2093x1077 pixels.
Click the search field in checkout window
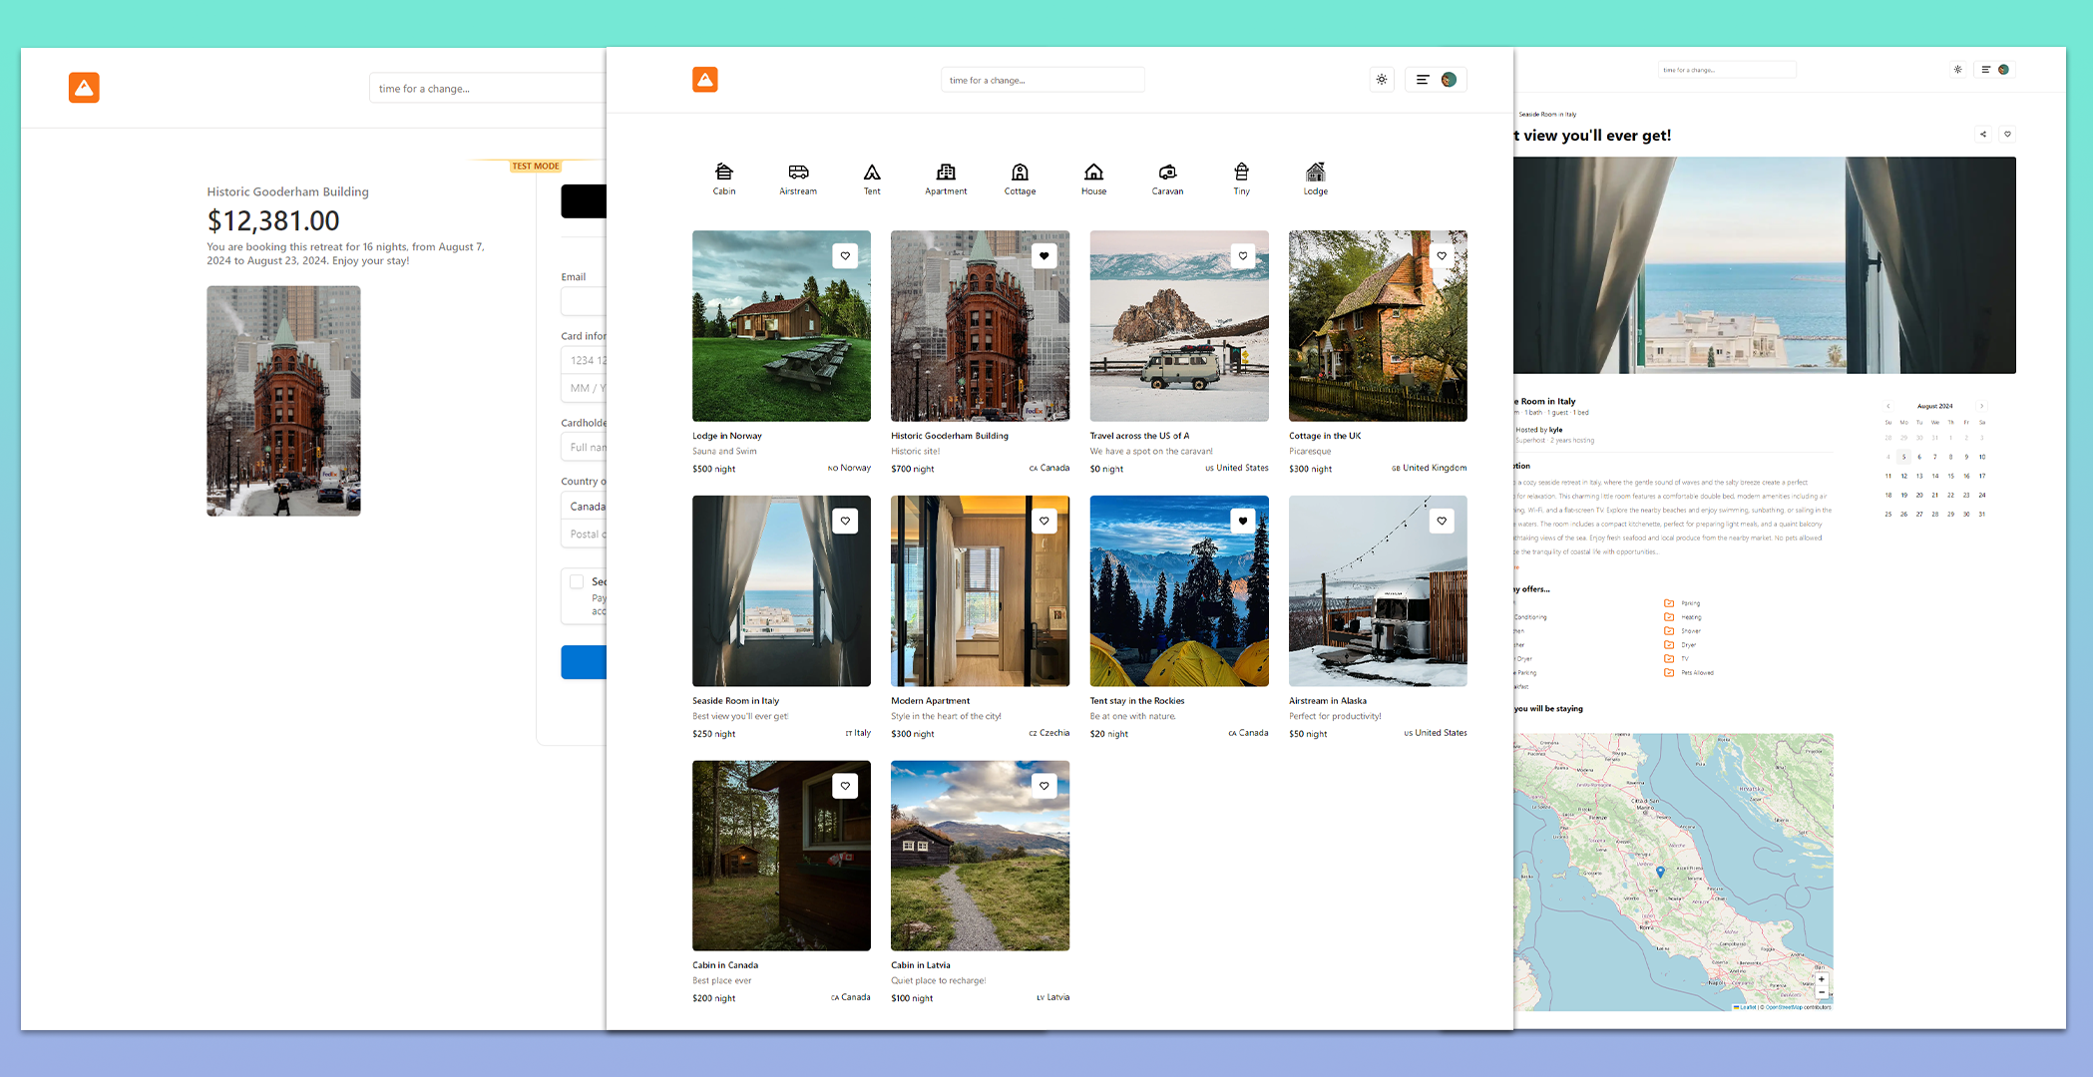pyautogui.click(x=488, y=88)
